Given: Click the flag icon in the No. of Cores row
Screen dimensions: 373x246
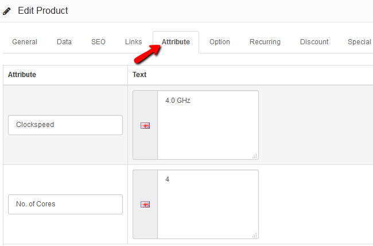Looking at the screenshot, I should [x=145, y=204].
